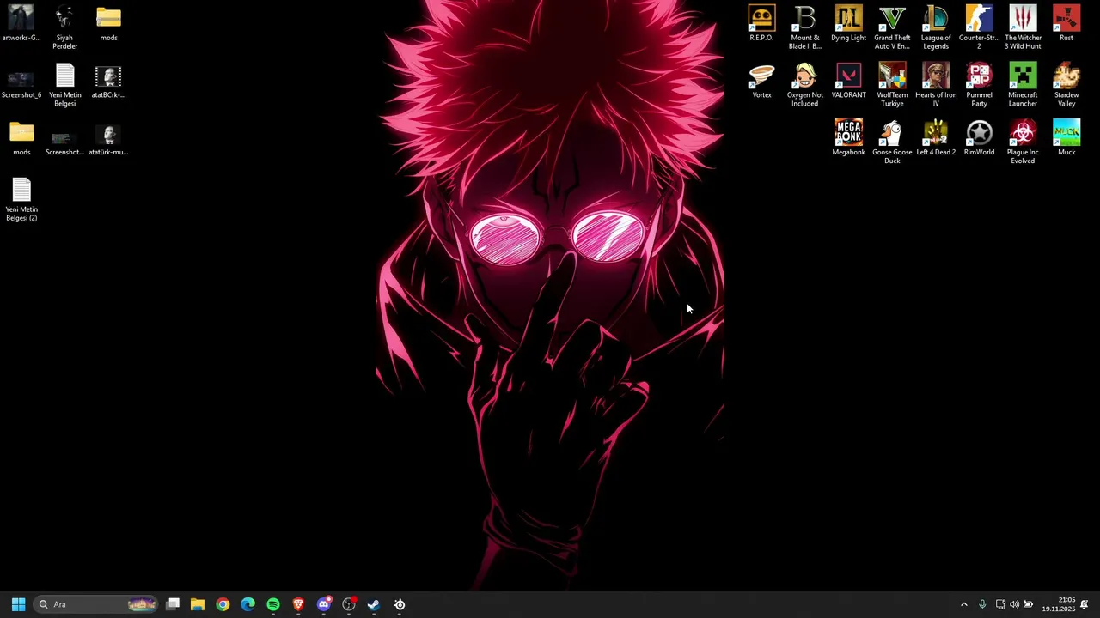The height and width of the screenshot is (618, 1100).
Task: Select the artworks-G... image file
Action: point(21,24)
